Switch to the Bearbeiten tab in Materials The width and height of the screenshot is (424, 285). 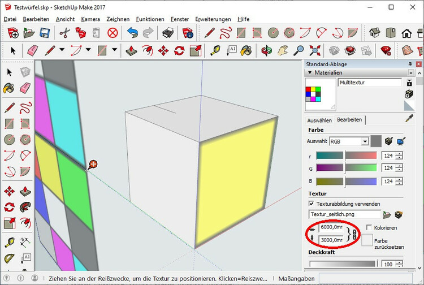click(x=349, y=119)
